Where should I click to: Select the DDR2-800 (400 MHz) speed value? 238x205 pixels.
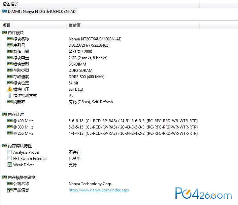point(86,77)
